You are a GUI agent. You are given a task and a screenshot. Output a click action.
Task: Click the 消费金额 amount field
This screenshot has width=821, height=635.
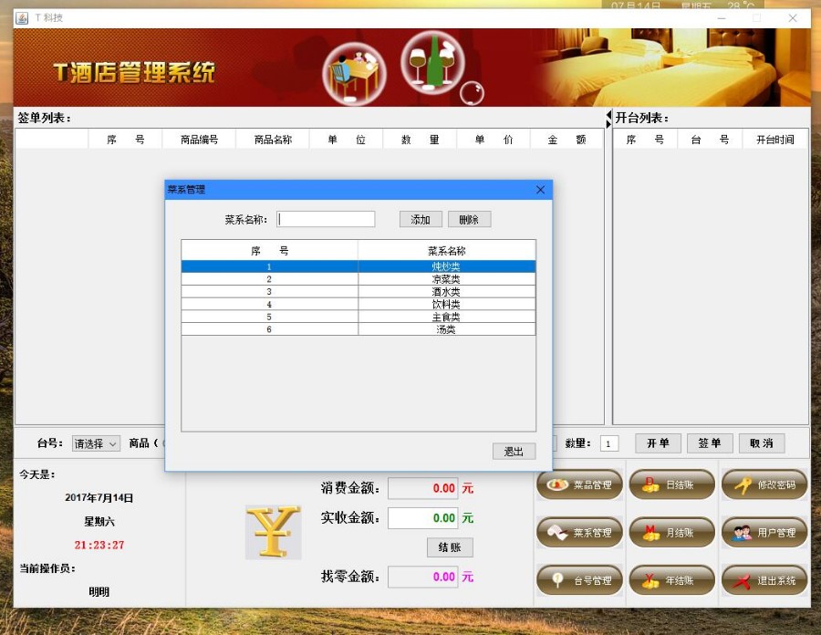[422, 488]
